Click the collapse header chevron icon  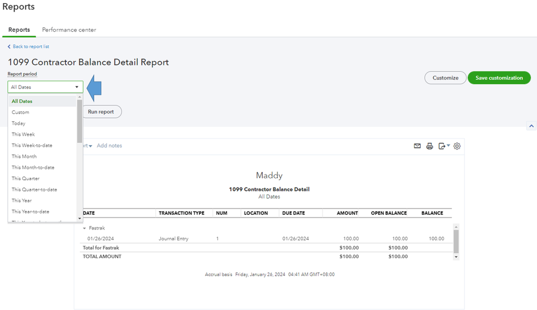[x=532, y=126]
